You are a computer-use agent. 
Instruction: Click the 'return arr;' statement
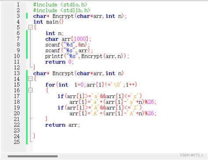(62, 125)
